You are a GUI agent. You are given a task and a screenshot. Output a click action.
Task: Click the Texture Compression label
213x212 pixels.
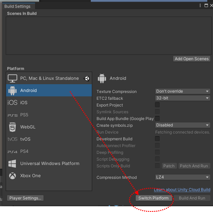(116, 92)
